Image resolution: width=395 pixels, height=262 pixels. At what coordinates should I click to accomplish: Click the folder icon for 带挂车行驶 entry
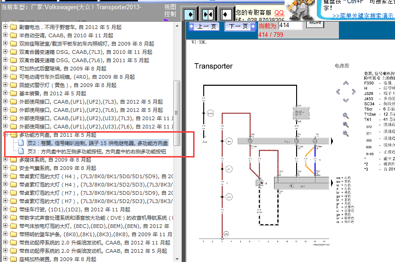(x=13, y=210)
